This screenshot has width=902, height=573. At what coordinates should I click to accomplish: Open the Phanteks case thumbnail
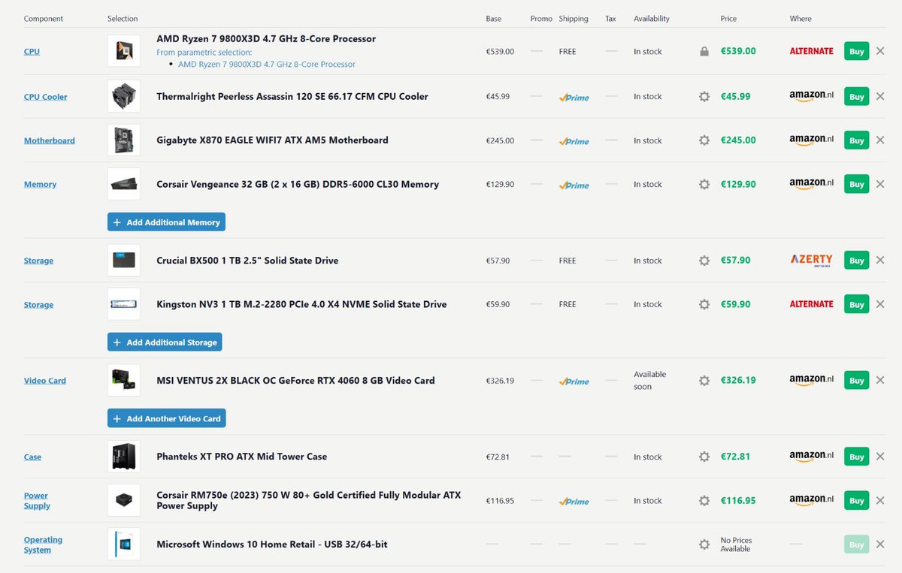coord(124,457)
